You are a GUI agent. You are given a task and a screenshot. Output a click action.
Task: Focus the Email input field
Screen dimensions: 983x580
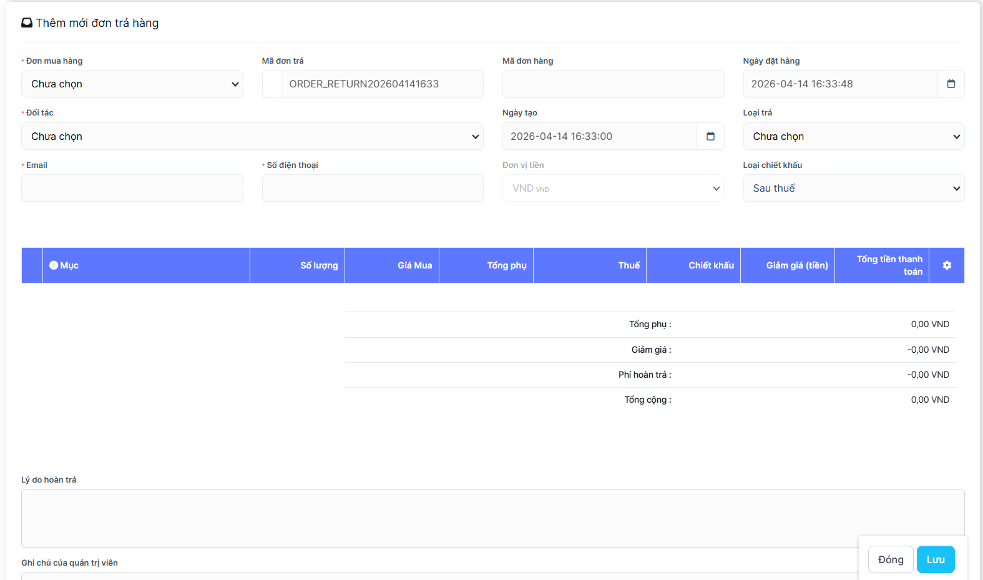pyautogui.click(x=132, y=188)
